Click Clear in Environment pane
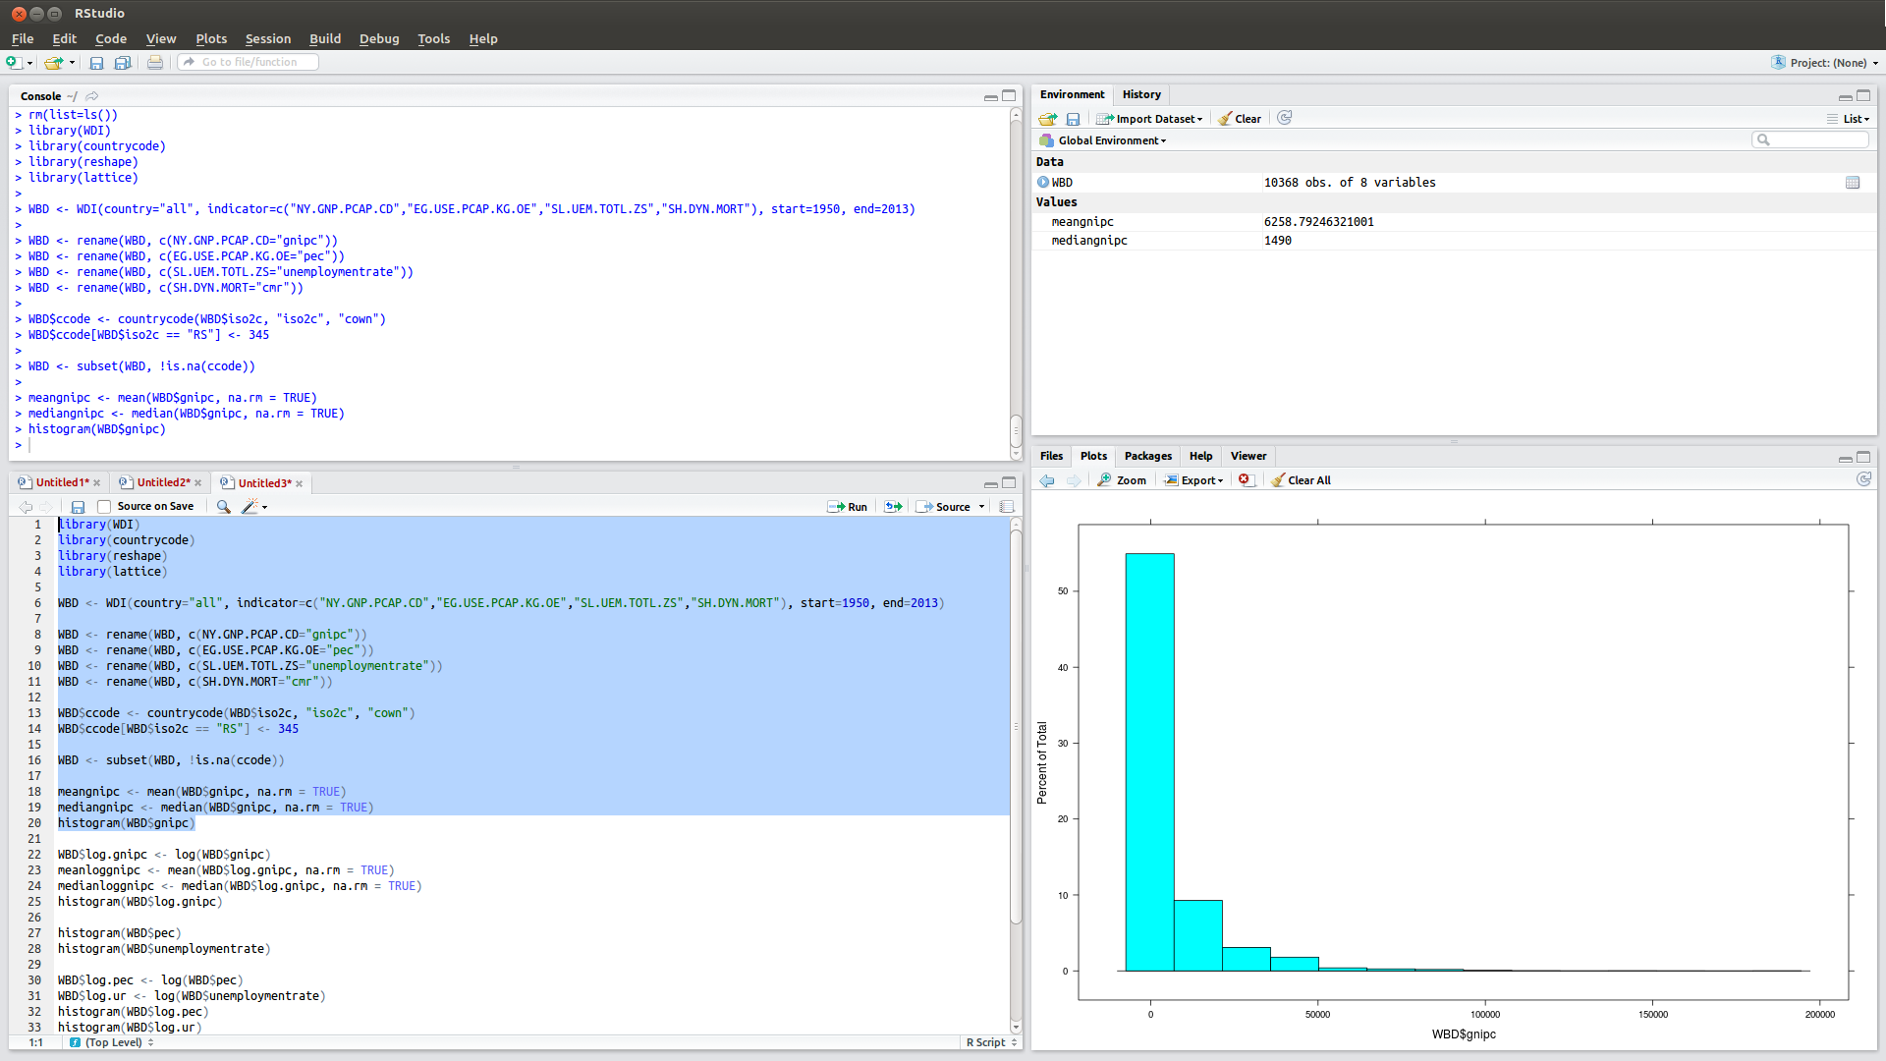The image size is (1886, 1061). [1240, 119]
